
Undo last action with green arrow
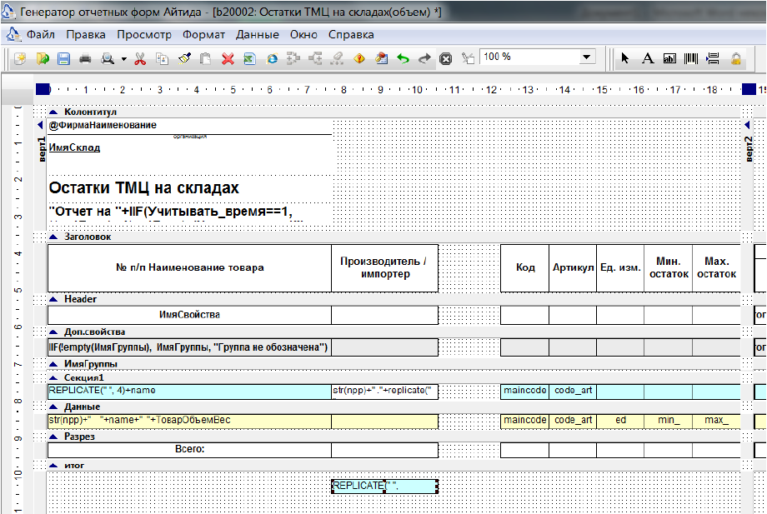coord(403,59)
